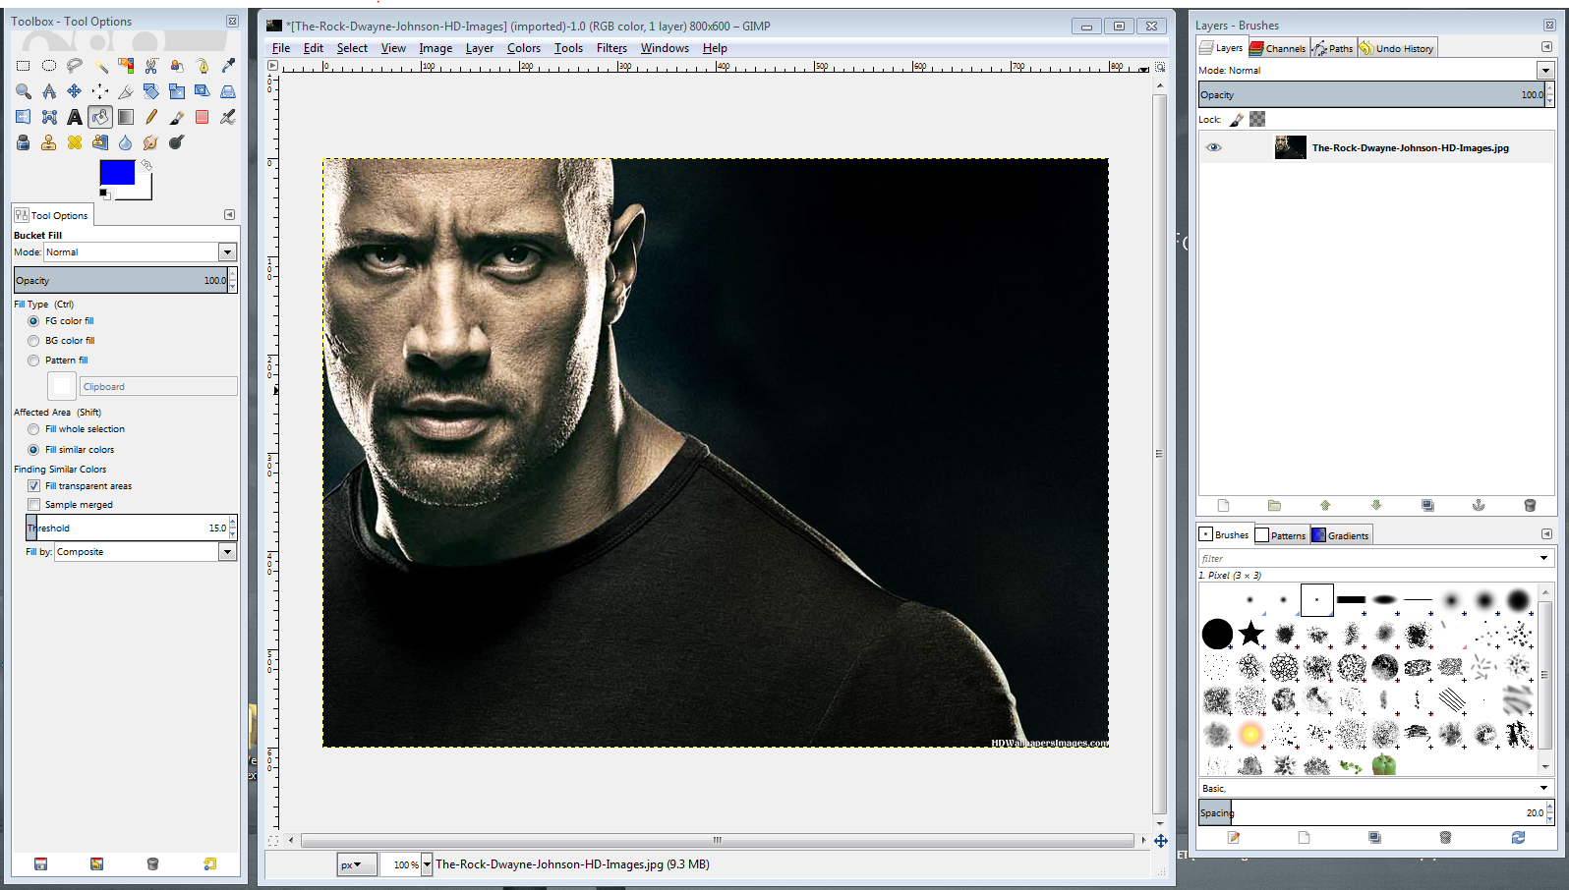1569x890 pixels.
Task: Pick the Pencil tool
Action: click(151, 117)
